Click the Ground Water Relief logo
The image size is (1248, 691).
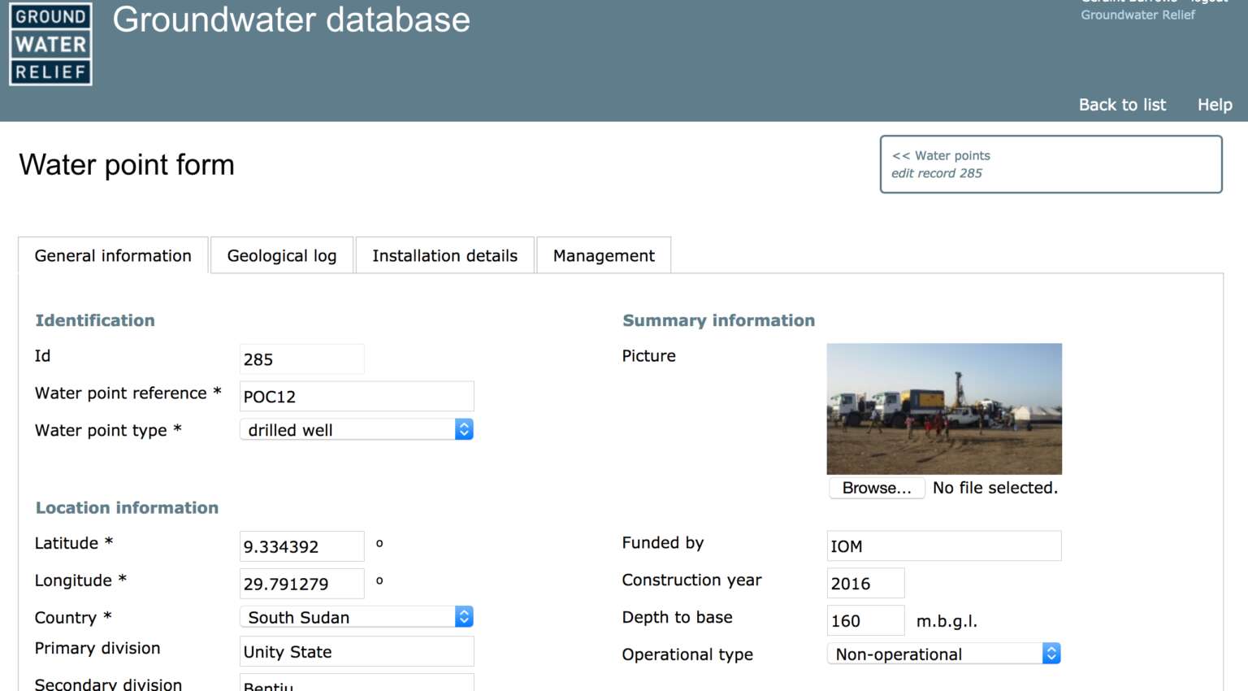(50, 44)
